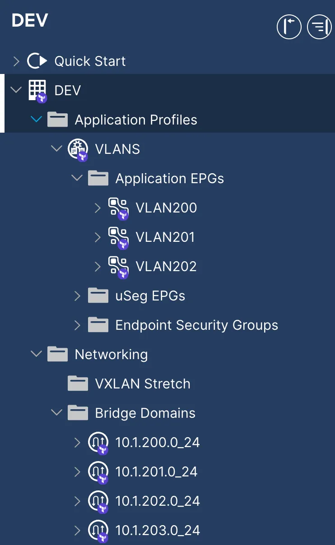Screen dimensions: 335x545
Task: Click the tree options button at top right
Action: click(319, 27)
